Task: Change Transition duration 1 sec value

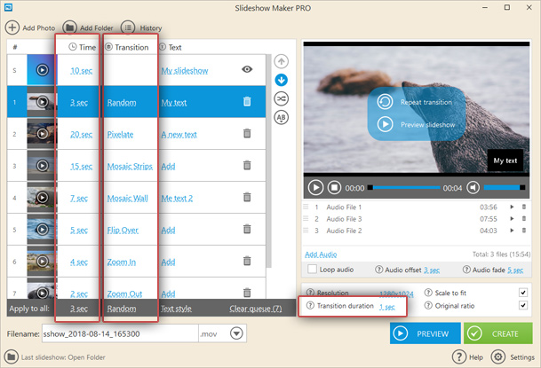Action: (x=387, y=307)
